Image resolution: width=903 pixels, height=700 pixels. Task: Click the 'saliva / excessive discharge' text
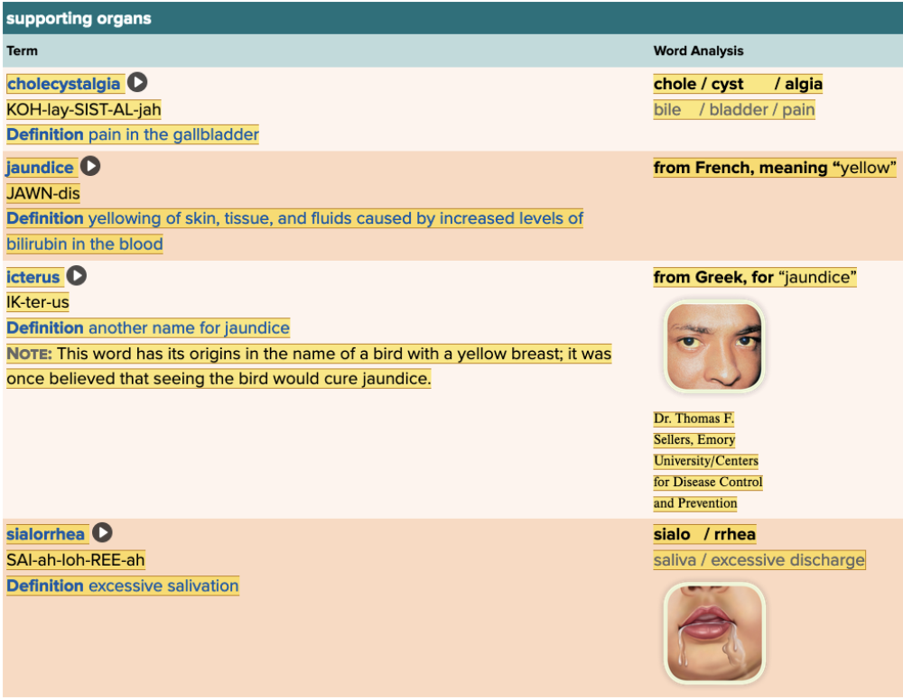pos(759,560)
